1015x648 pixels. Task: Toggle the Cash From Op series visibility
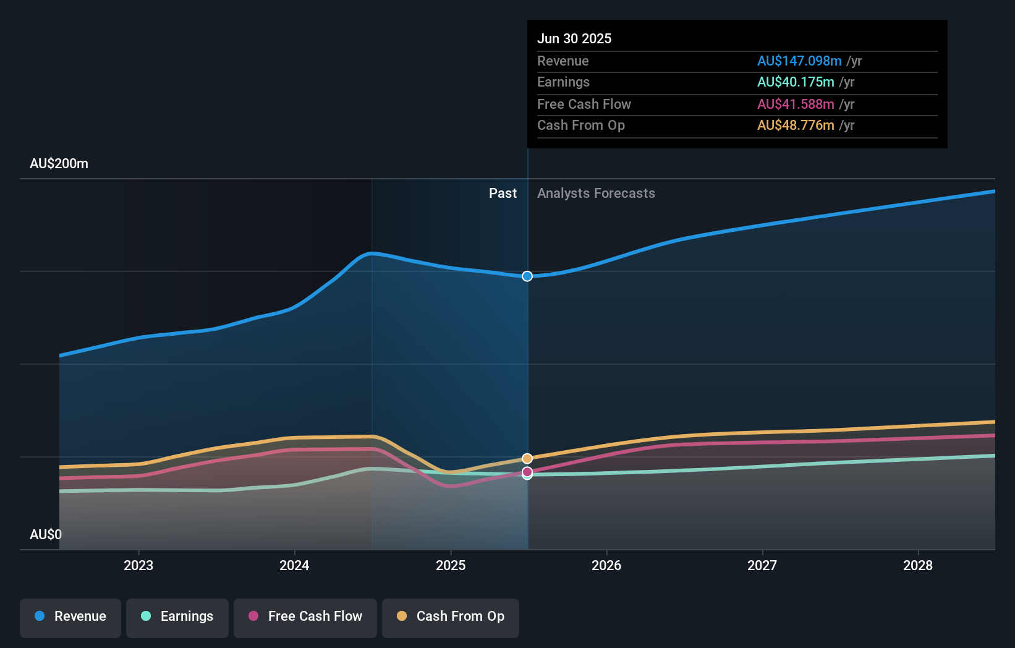(450, 616)
